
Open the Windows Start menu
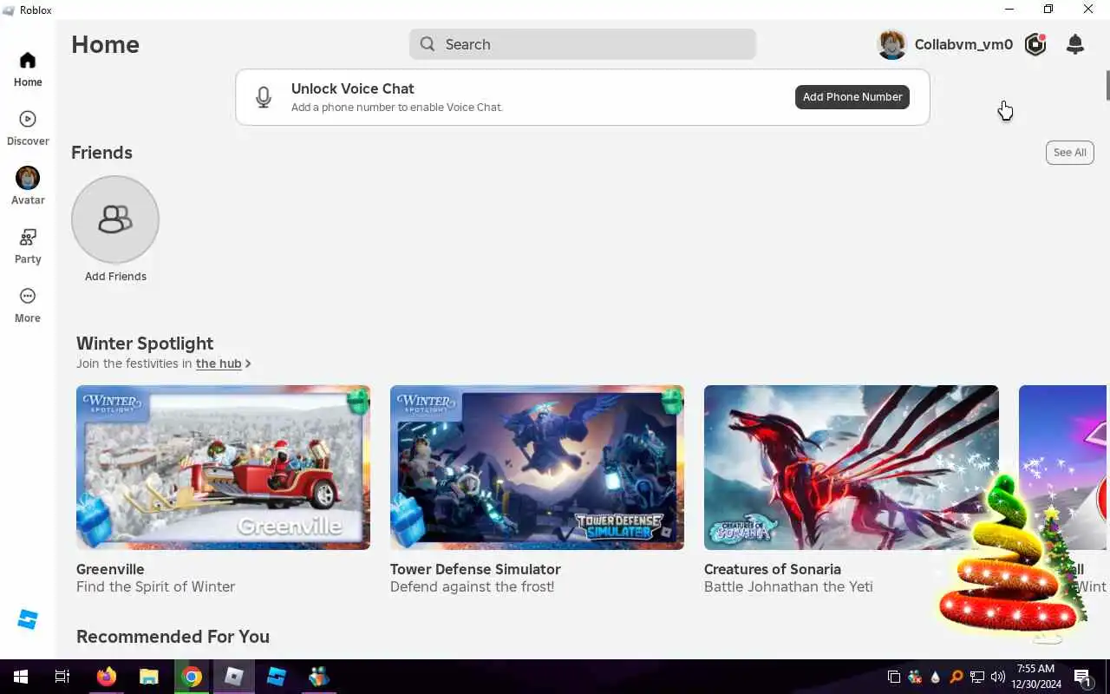[21, 677]
